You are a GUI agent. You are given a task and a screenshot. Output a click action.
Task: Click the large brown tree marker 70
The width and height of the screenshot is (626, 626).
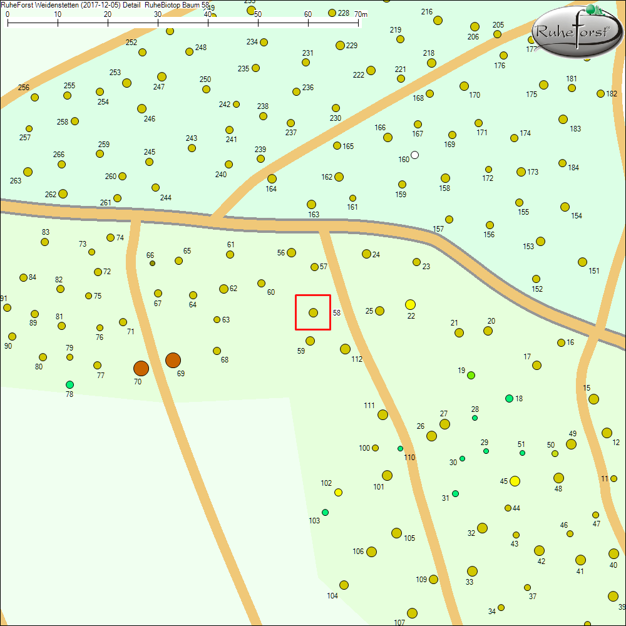pos(141,368)
